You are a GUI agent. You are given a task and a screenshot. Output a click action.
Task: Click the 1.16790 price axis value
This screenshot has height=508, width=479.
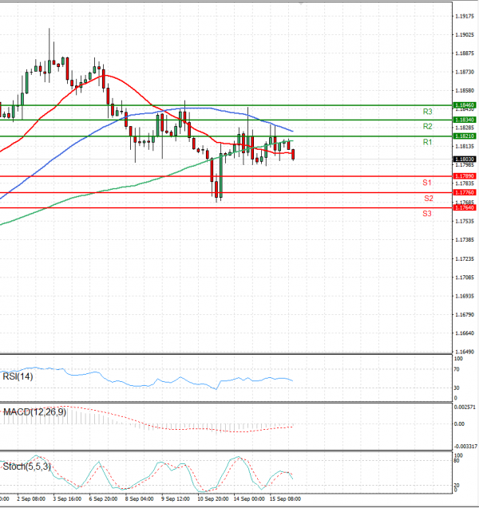coord(465,314)
